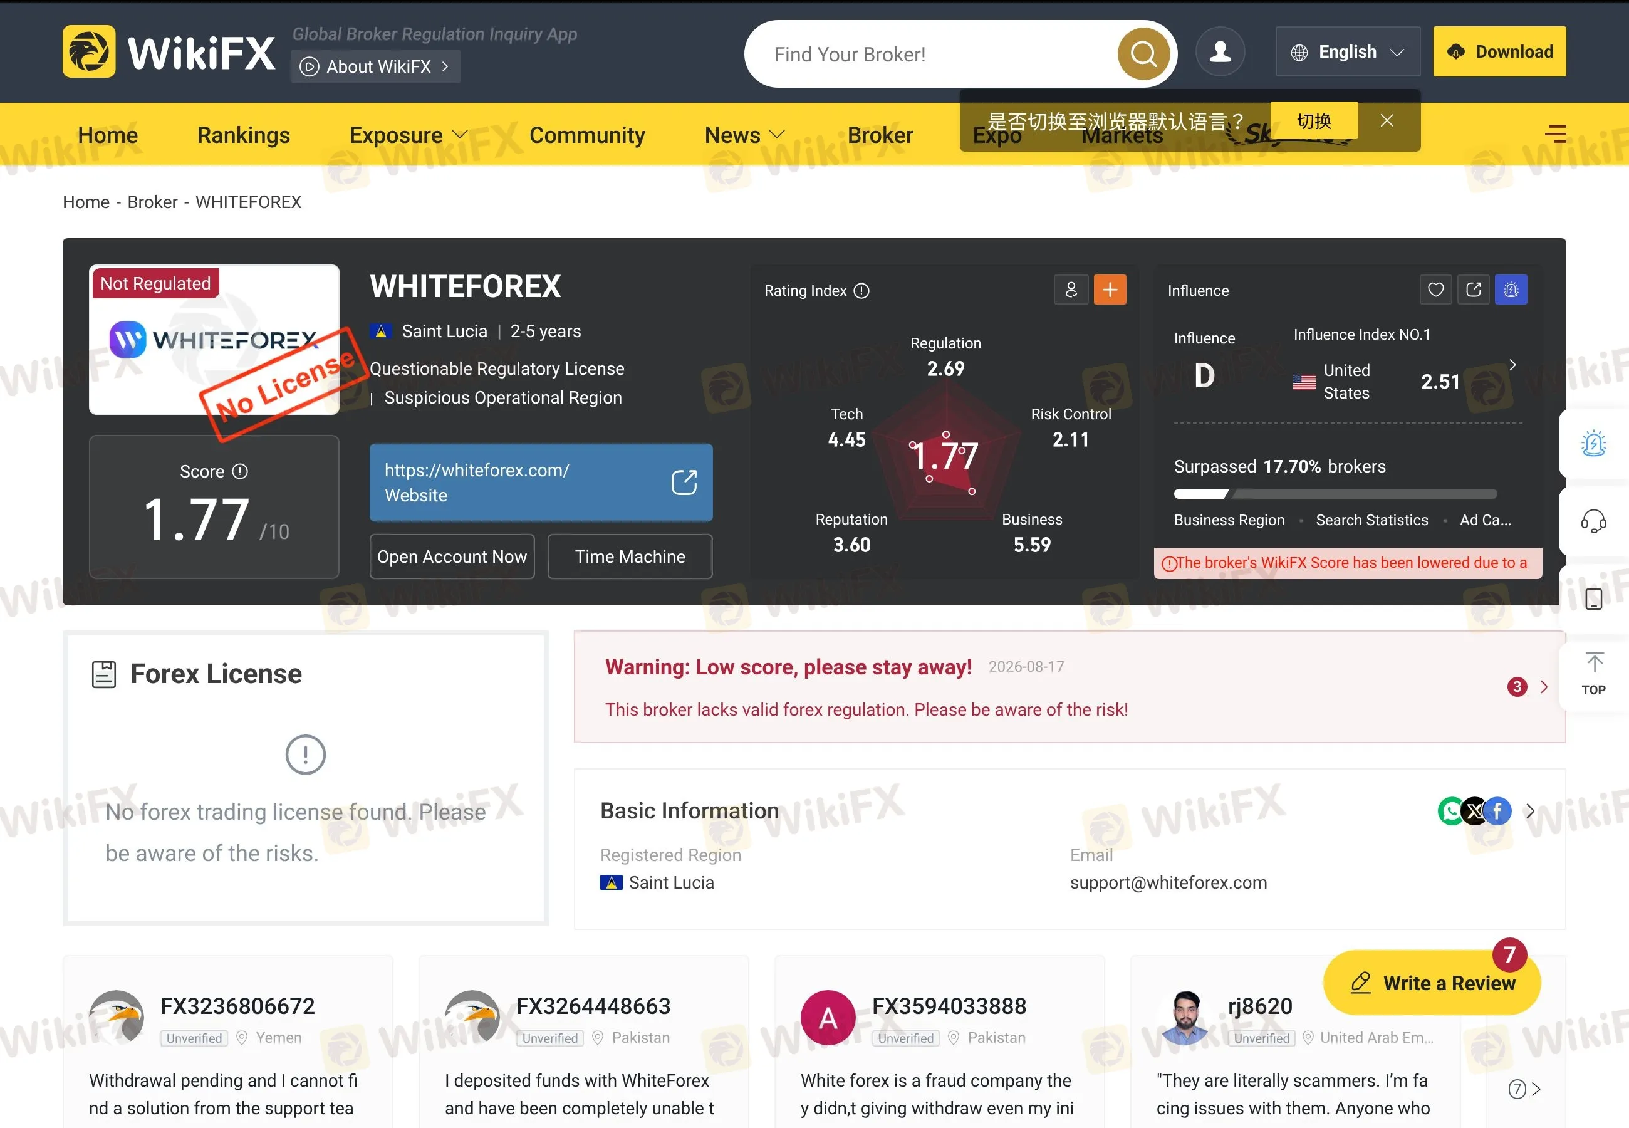Open the headset customer service icon
Screen dimensions: 1629x1128
pyautogui.click(x=1594, y=521)
